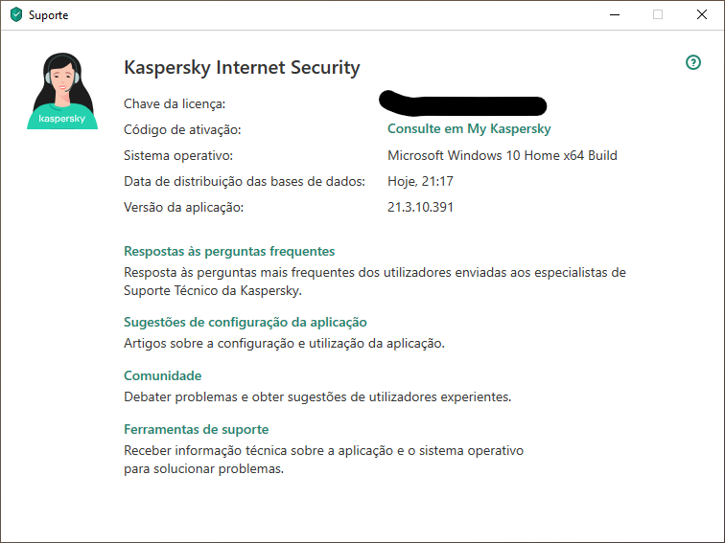Click the Kaspersky shield icon in title bar
Screen dimensions: 725x543
(16, 15)
